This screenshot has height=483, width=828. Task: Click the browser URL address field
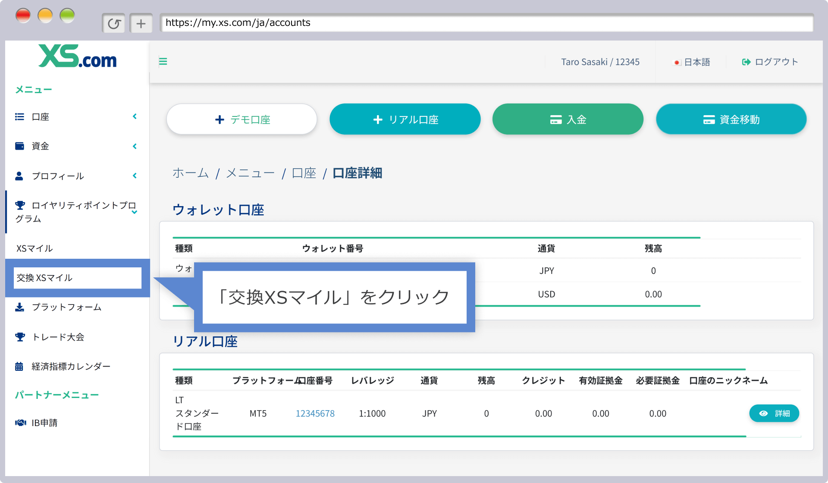coord(486,23)
